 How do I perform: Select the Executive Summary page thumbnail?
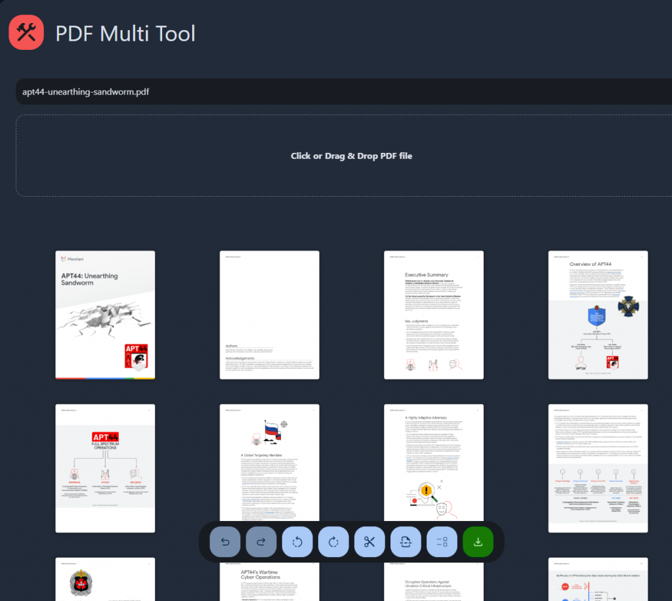click(434, 315)
